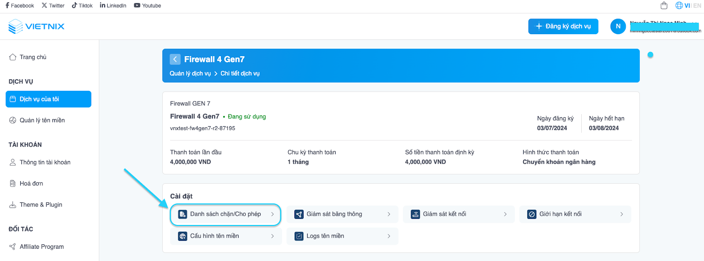
Task: Click the icon beside Quản lý tên miền
Action: point(13,120)
